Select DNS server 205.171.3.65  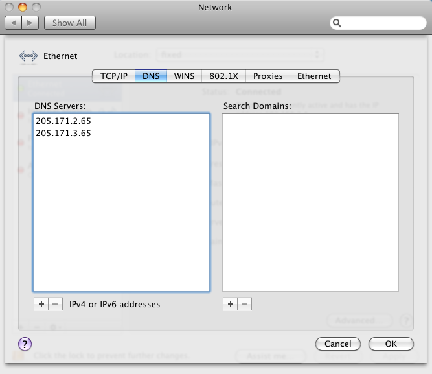[63, 134]
